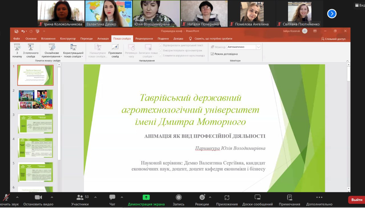
Task: Collapse the PowerPoint ribbon
Action: tap(348, 61)
